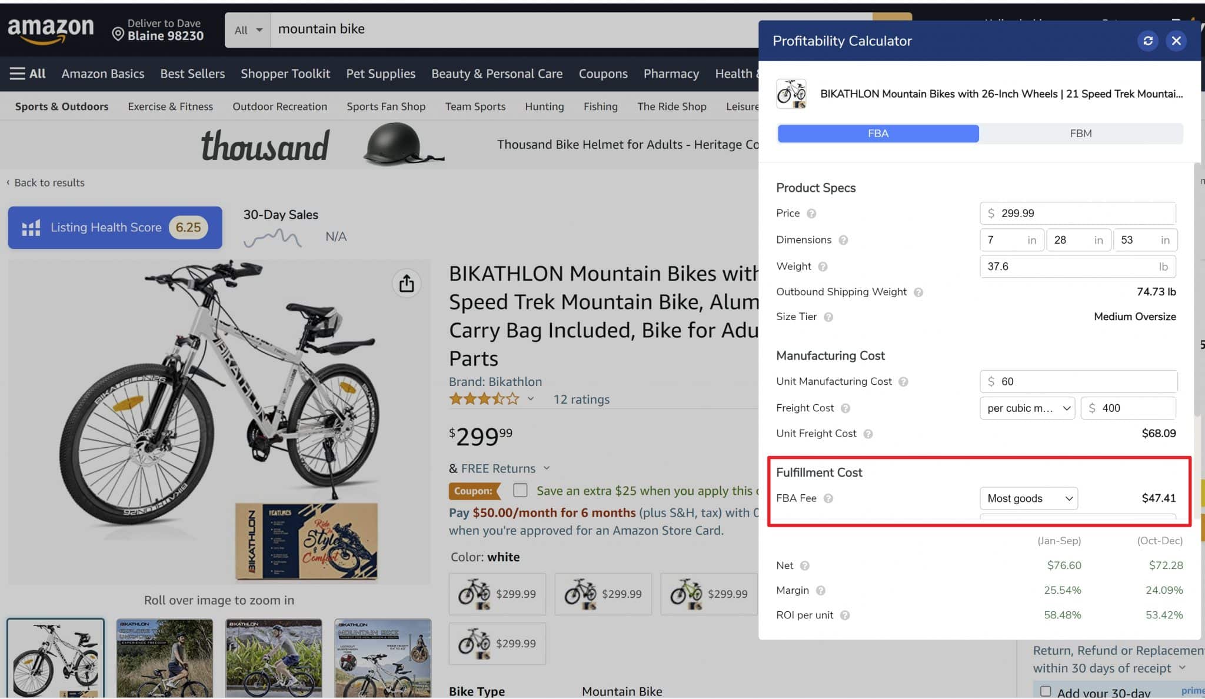Click the Size Tier help icon
Image resolution: width=1205 pixels, height=699 pixels.
(x=828, y=317)
